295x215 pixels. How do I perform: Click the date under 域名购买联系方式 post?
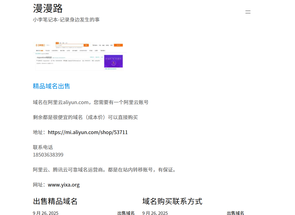[x=155, y=213]
